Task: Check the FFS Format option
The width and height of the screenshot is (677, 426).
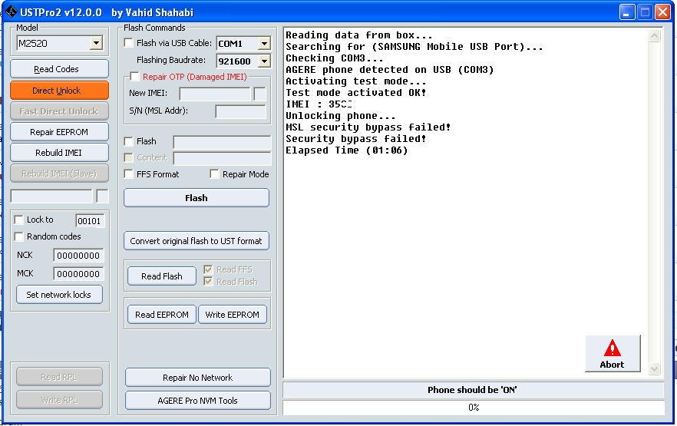Action: pos(129,174)
